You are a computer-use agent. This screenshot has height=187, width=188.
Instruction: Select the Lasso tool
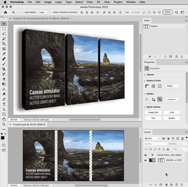tap(4, 34)
